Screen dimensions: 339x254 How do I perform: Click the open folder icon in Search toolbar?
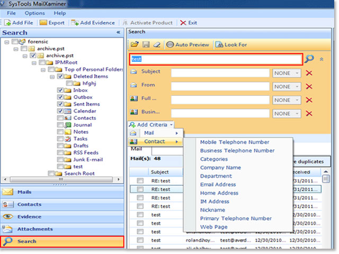[x=135, y=44]
